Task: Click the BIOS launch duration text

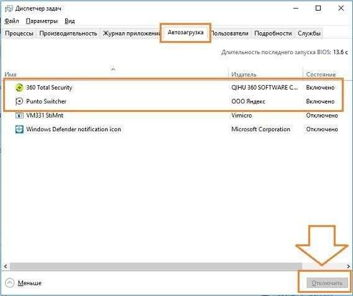Action: click(285, 52)
